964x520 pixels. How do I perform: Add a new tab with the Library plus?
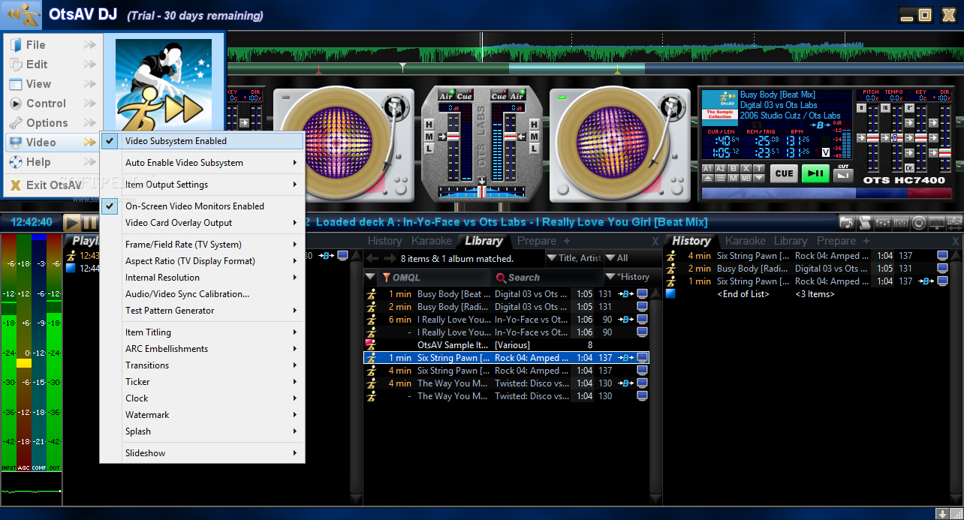567,241
